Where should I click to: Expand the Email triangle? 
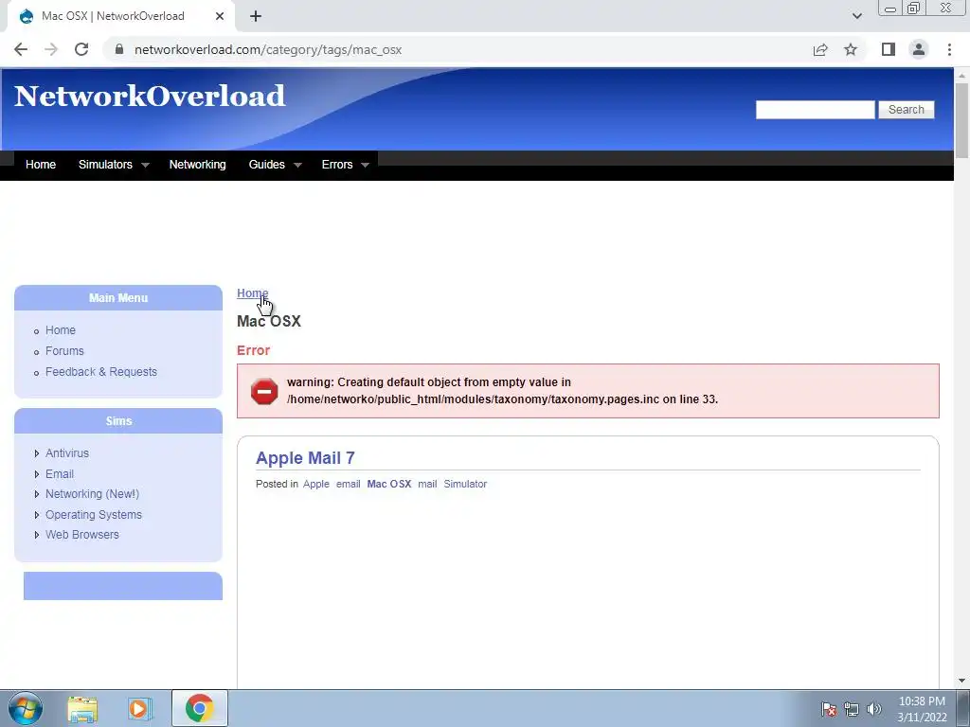click(37, 474)
